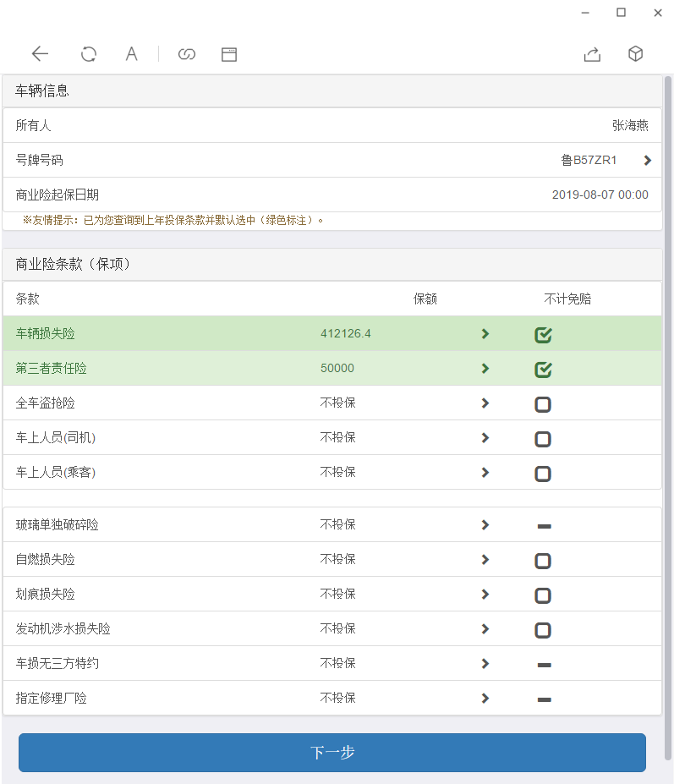Screen dimensions: 674x784
Task: Uncheck 不计免赔 for 车辆损失险
Action: click(543, 335)
